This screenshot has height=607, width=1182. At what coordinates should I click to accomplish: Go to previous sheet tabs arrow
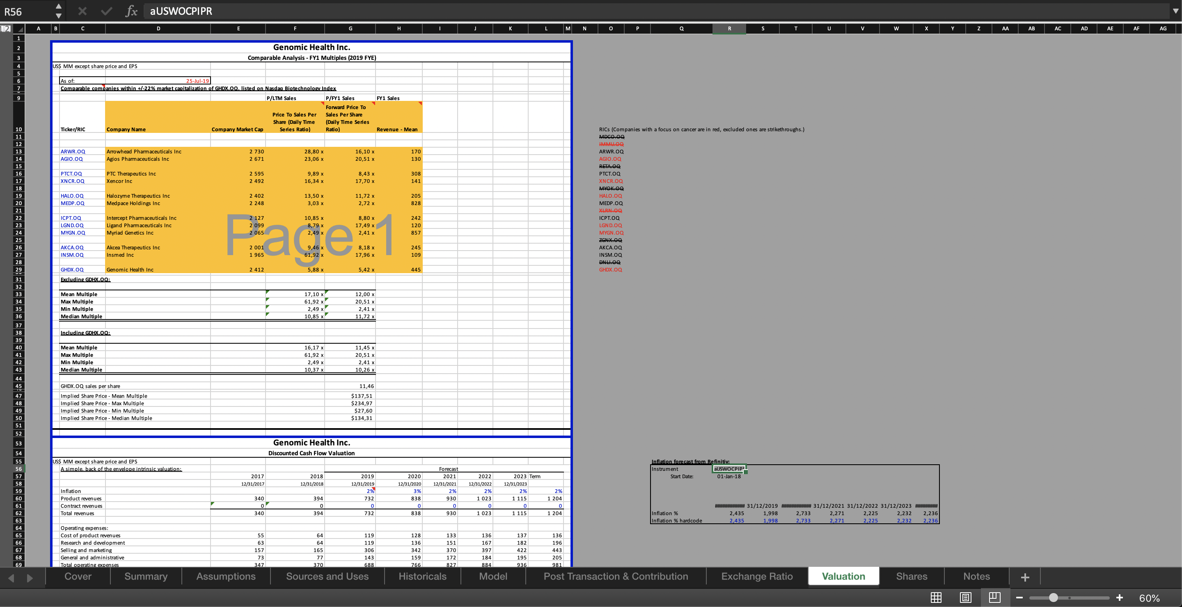click(x=11, y=577)
